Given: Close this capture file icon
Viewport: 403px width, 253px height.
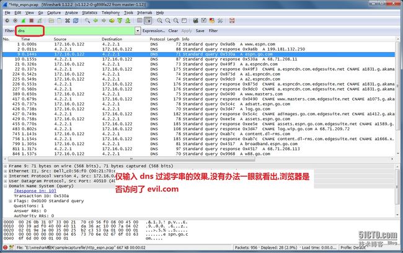Looking at the screenshot, I should click(x=68, y=20).
